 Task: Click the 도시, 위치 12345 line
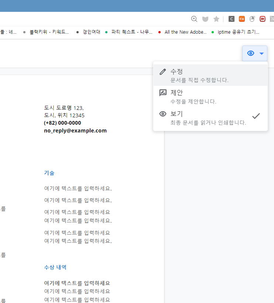[x=64, y=115]
